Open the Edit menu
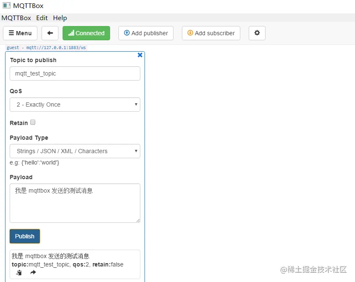355x282 pixels. click(42, 18)
